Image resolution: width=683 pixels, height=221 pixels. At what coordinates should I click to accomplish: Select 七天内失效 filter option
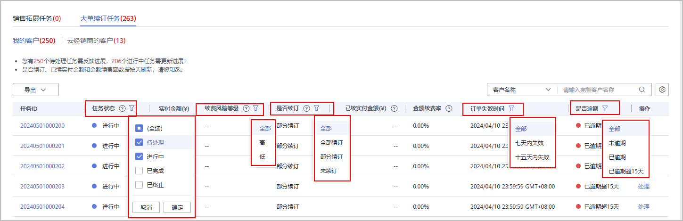pyautogui.click(x=529, y=143)
